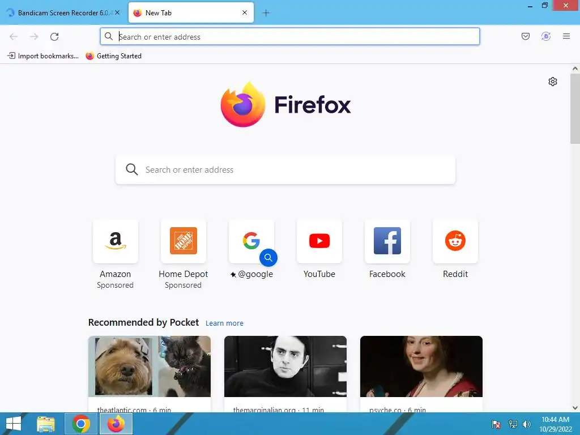Open Getting Started bookmark
Viewport: 580px width, 435px height.
point(113,56)
